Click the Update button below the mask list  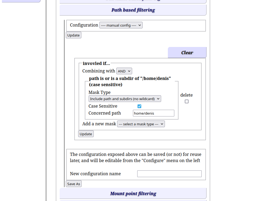[86, 134]
